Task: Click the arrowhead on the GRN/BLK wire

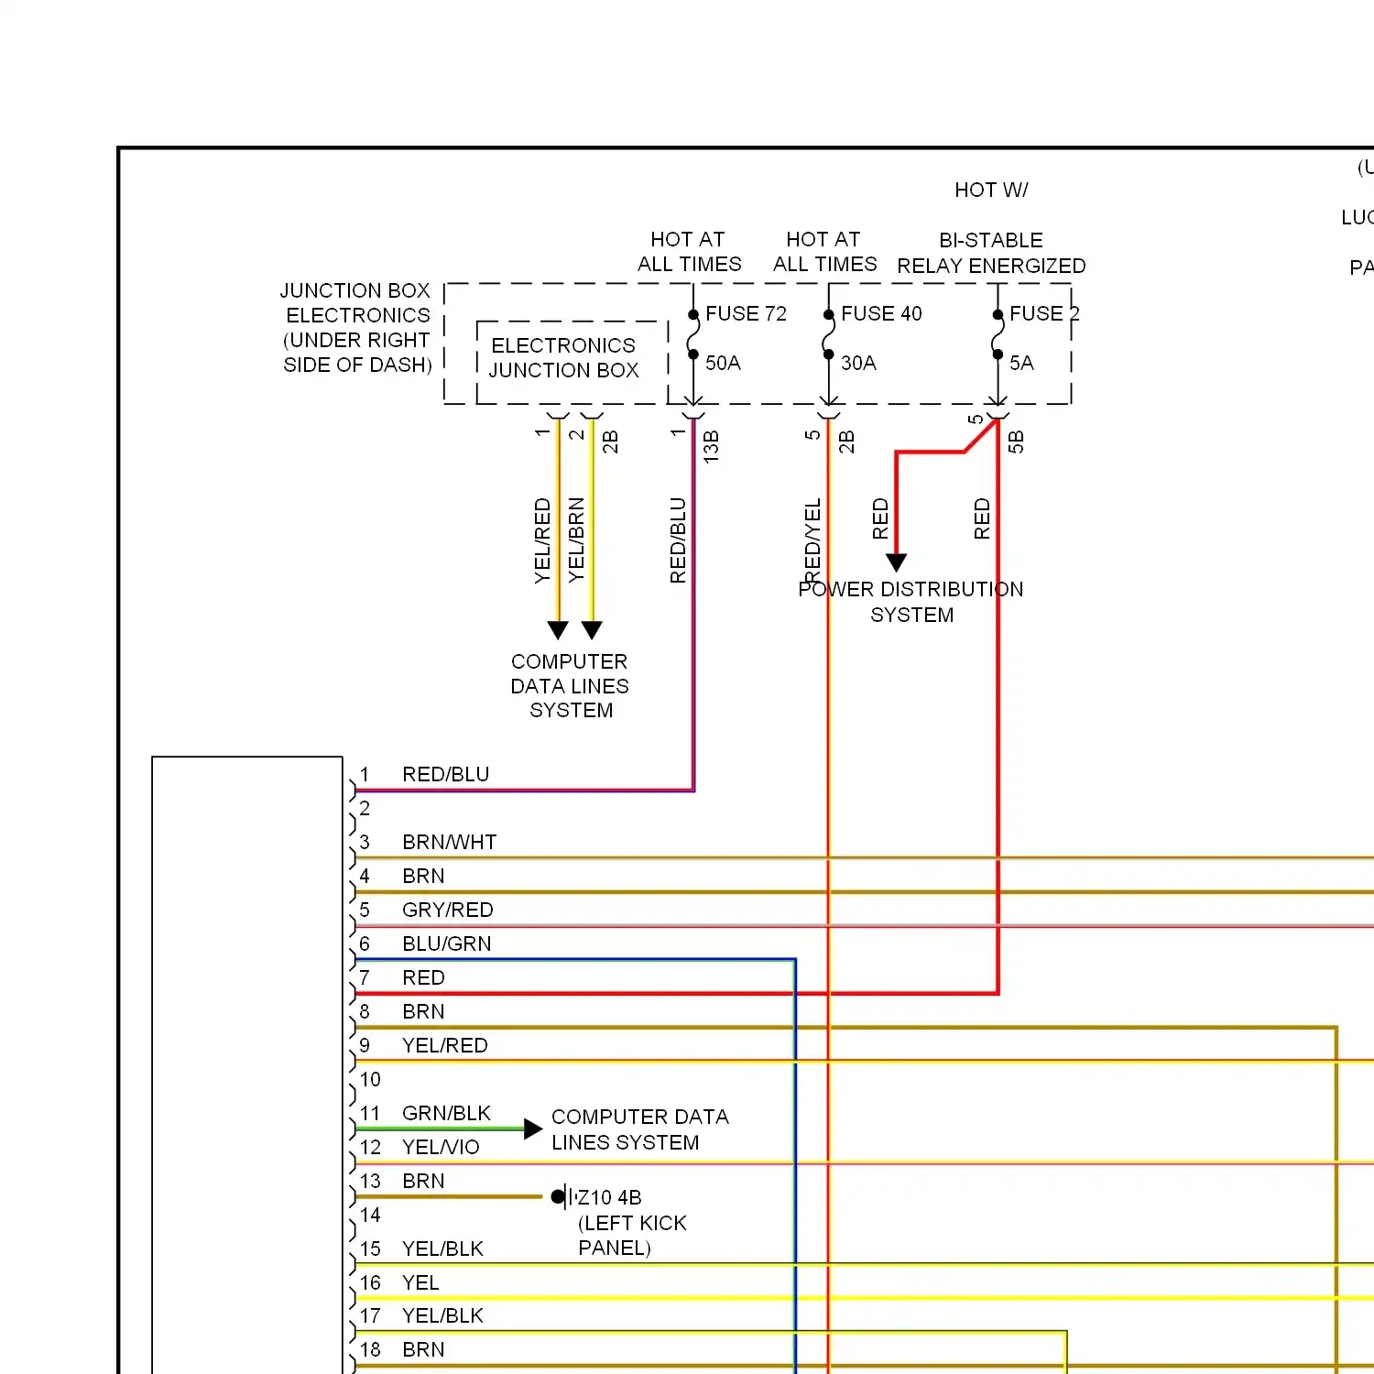Action: [x=533, y=1129]
